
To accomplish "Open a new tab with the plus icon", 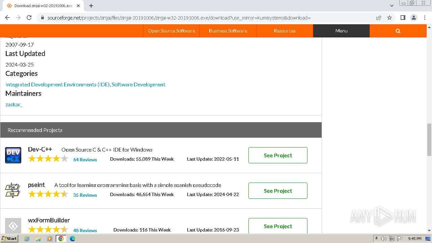I will [91, 6].
